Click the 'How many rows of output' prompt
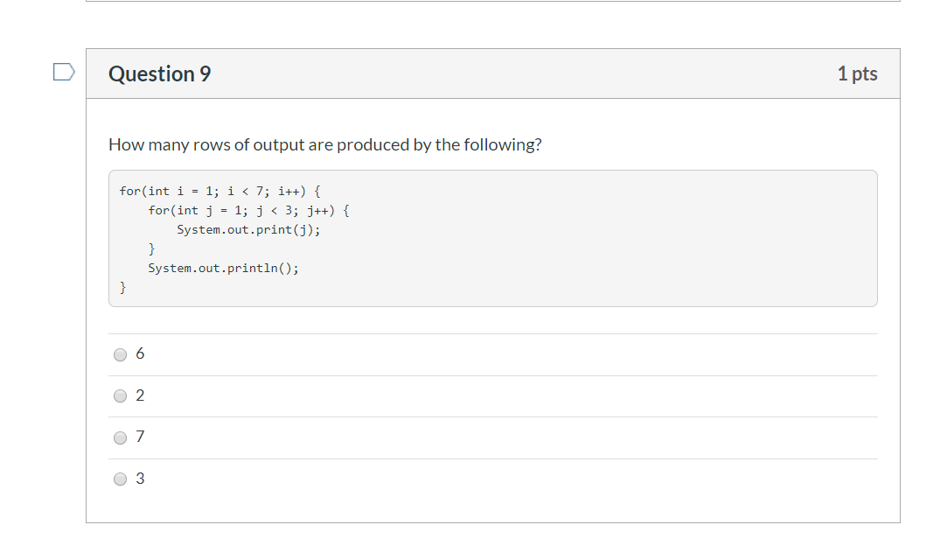This screenshot has width=940, height=539. click(x=324, y=144)
